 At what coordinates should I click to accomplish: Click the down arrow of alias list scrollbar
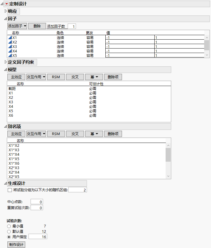[x=168, y=176]
